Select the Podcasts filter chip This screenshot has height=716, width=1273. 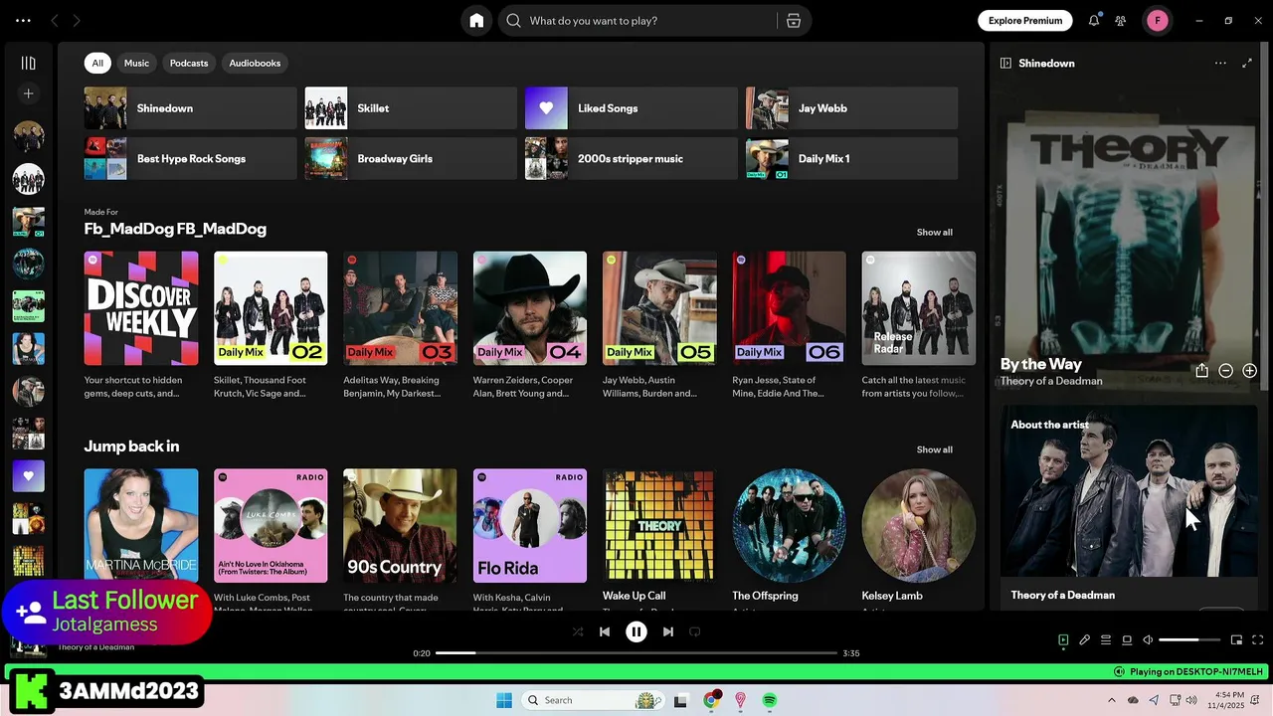(x=189, y=63)
